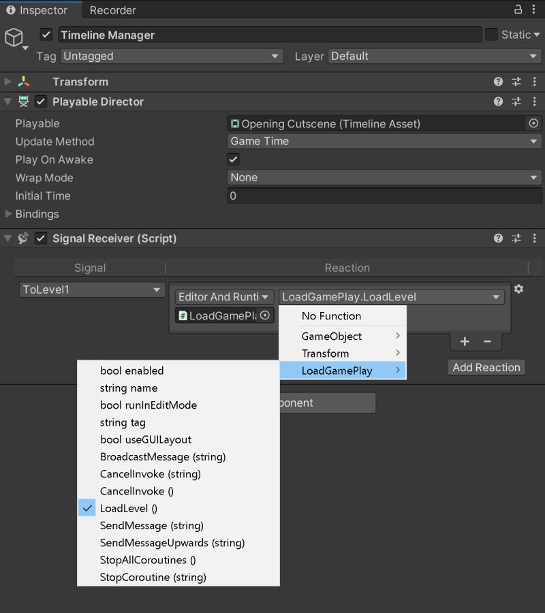The height and width of the screenshot is (613, 545).
Task: Click the plus button to add a reaction
Action: (x=464, y=341)
